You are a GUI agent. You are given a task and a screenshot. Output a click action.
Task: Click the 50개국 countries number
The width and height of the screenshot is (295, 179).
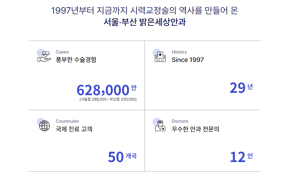coord(122,157)
